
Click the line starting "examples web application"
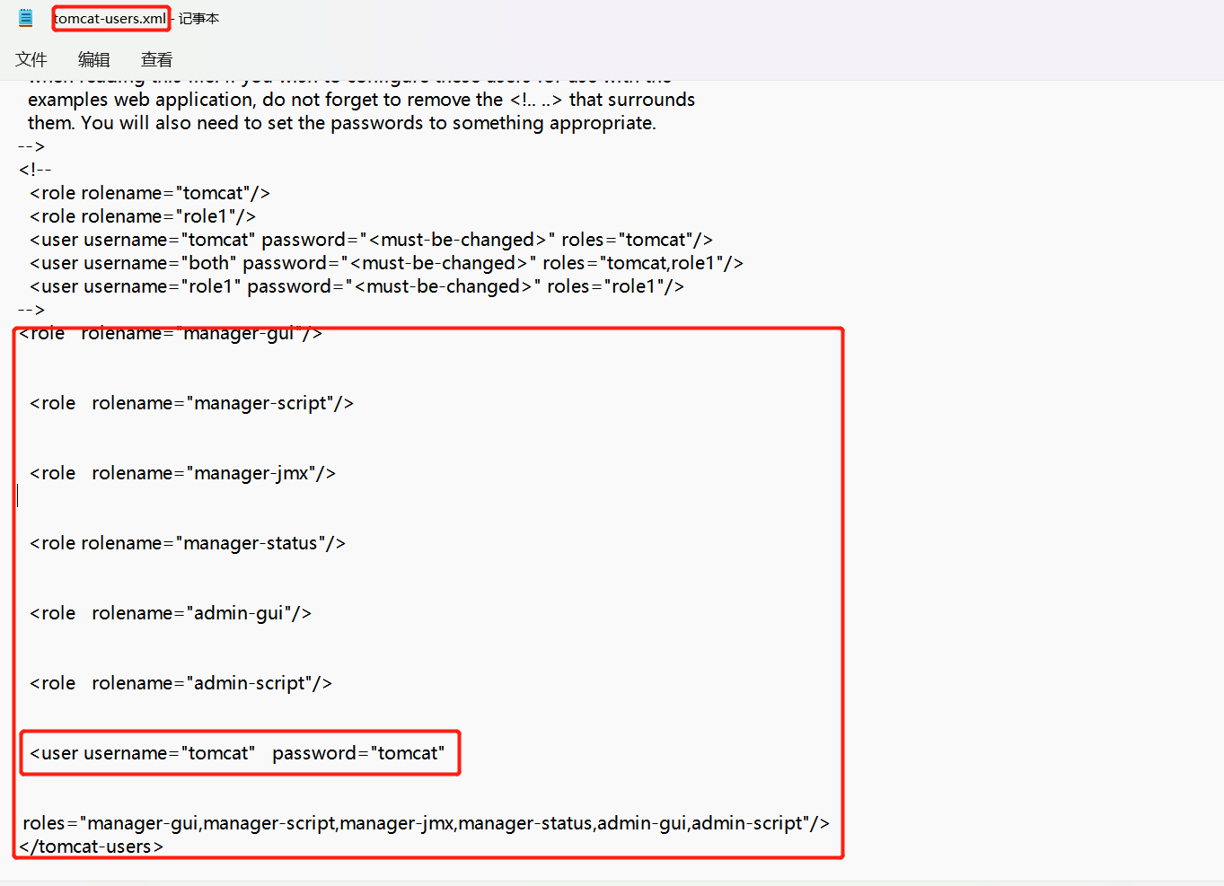click(361, 100)
